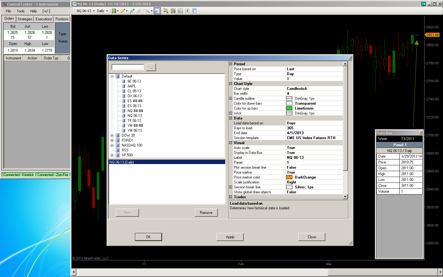Click the Apply button
This screenshot has width=443, height=277.
(x=230, y=237)
